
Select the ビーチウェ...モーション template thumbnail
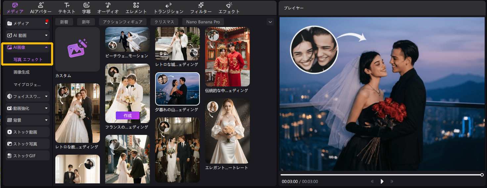[127, 40]
